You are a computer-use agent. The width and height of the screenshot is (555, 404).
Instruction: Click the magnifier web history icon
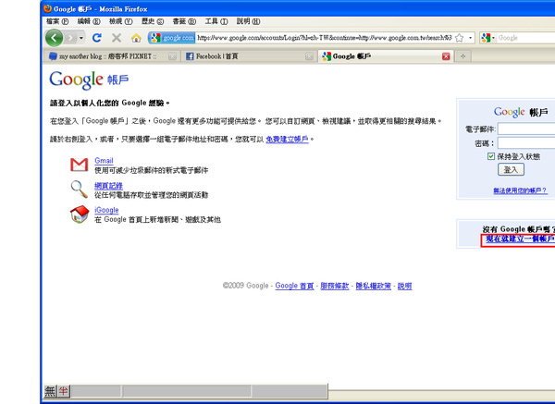(x=80, y=190)
